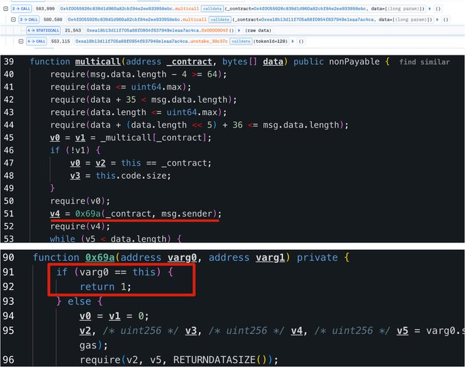Click variable v1 on line 94
The height and width of the screenshot is (367, 465).
115,316
